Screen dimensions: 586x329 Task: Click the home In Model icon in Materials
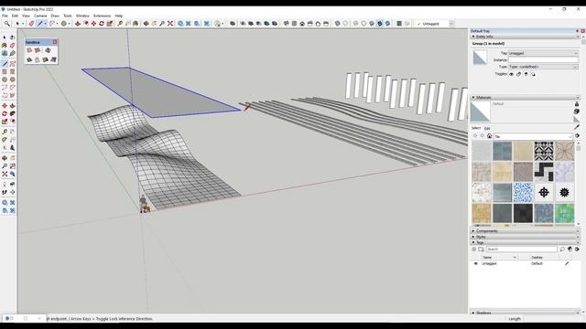(489, 136)
